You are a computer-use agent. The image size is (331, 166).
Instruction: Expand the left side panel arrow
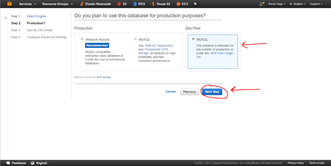tap(6, 18)
